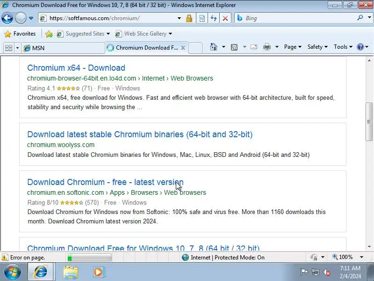Click the chromium.woolyss.com URL text

pos(61,145)
